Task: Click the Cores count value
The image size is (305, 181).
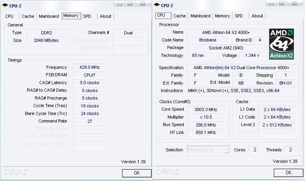Action: [x=255, y=150]
